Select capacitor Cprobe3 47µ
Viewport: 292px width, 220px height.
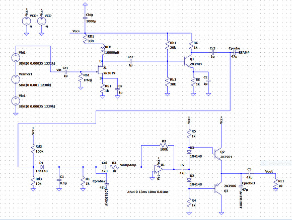(x=241, y=186)
